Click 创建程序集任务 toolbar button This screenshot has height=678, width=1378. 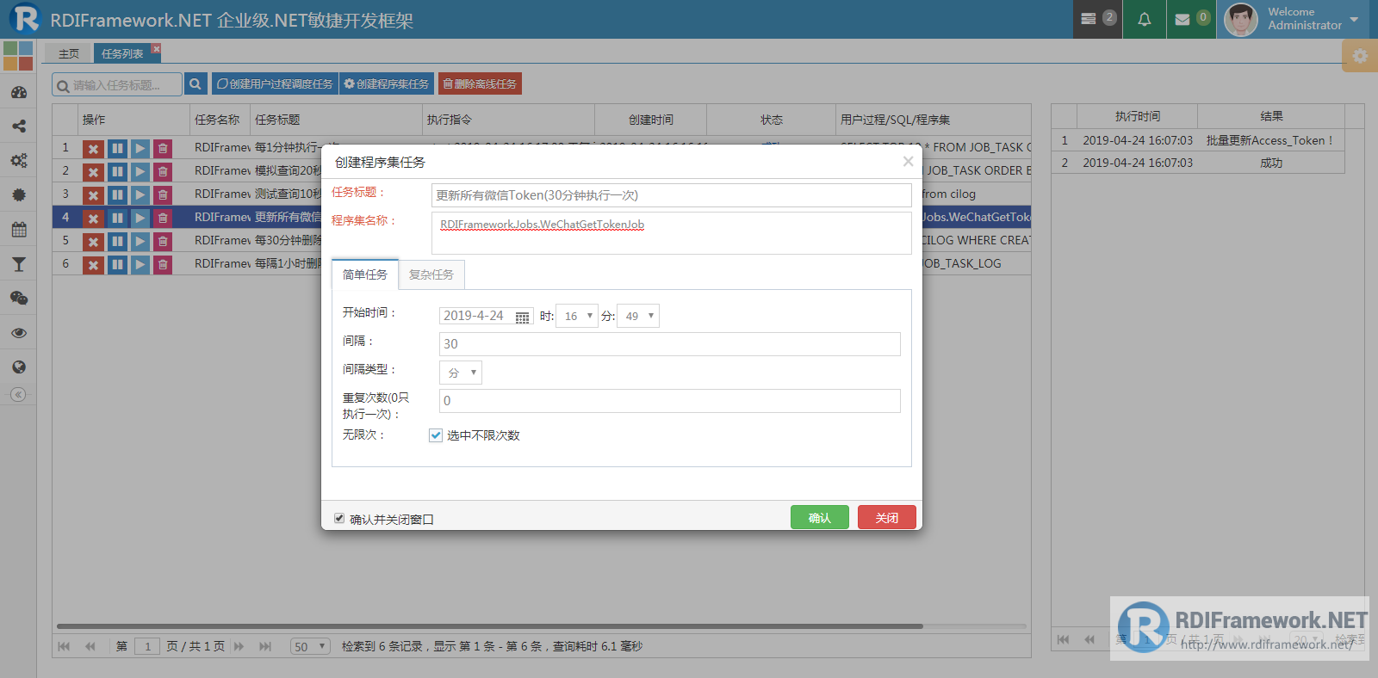[x=387, y=83]
